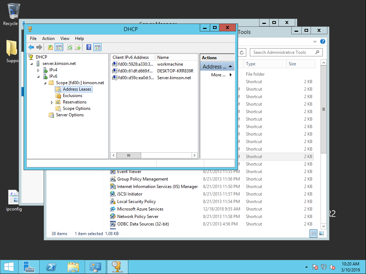The height and width of the screenshot is (274, 366).
Task: Select the workmachine lease row
Action: 154,64
